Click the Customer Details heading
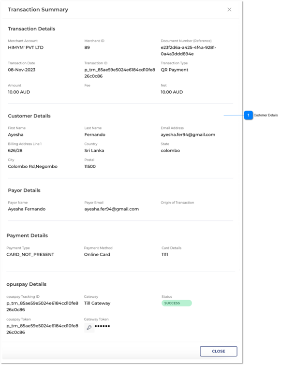The width and height of the screenshot is (281, 365). tap(29, 116)
